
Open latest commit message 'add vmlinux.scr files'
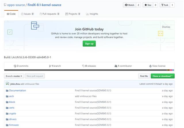[x=30, y=84]
